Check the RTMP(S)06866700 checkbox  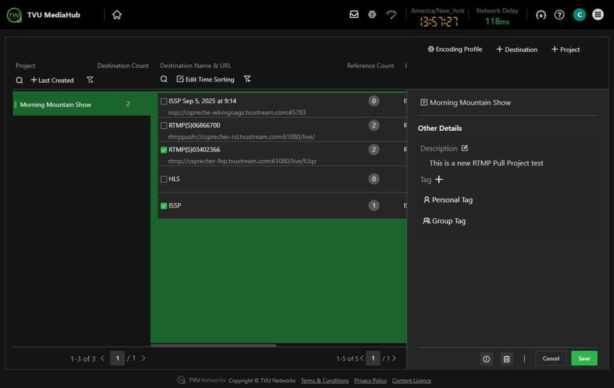click(x=164, y=126)
